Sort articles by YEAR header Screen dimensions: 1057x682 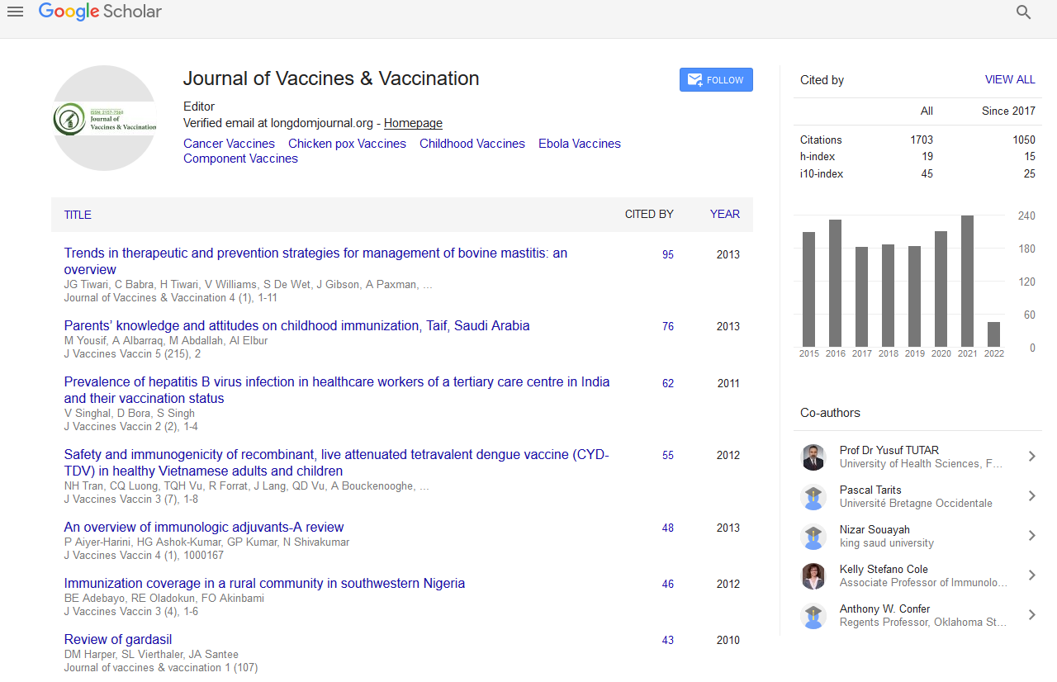pos(725,214)
